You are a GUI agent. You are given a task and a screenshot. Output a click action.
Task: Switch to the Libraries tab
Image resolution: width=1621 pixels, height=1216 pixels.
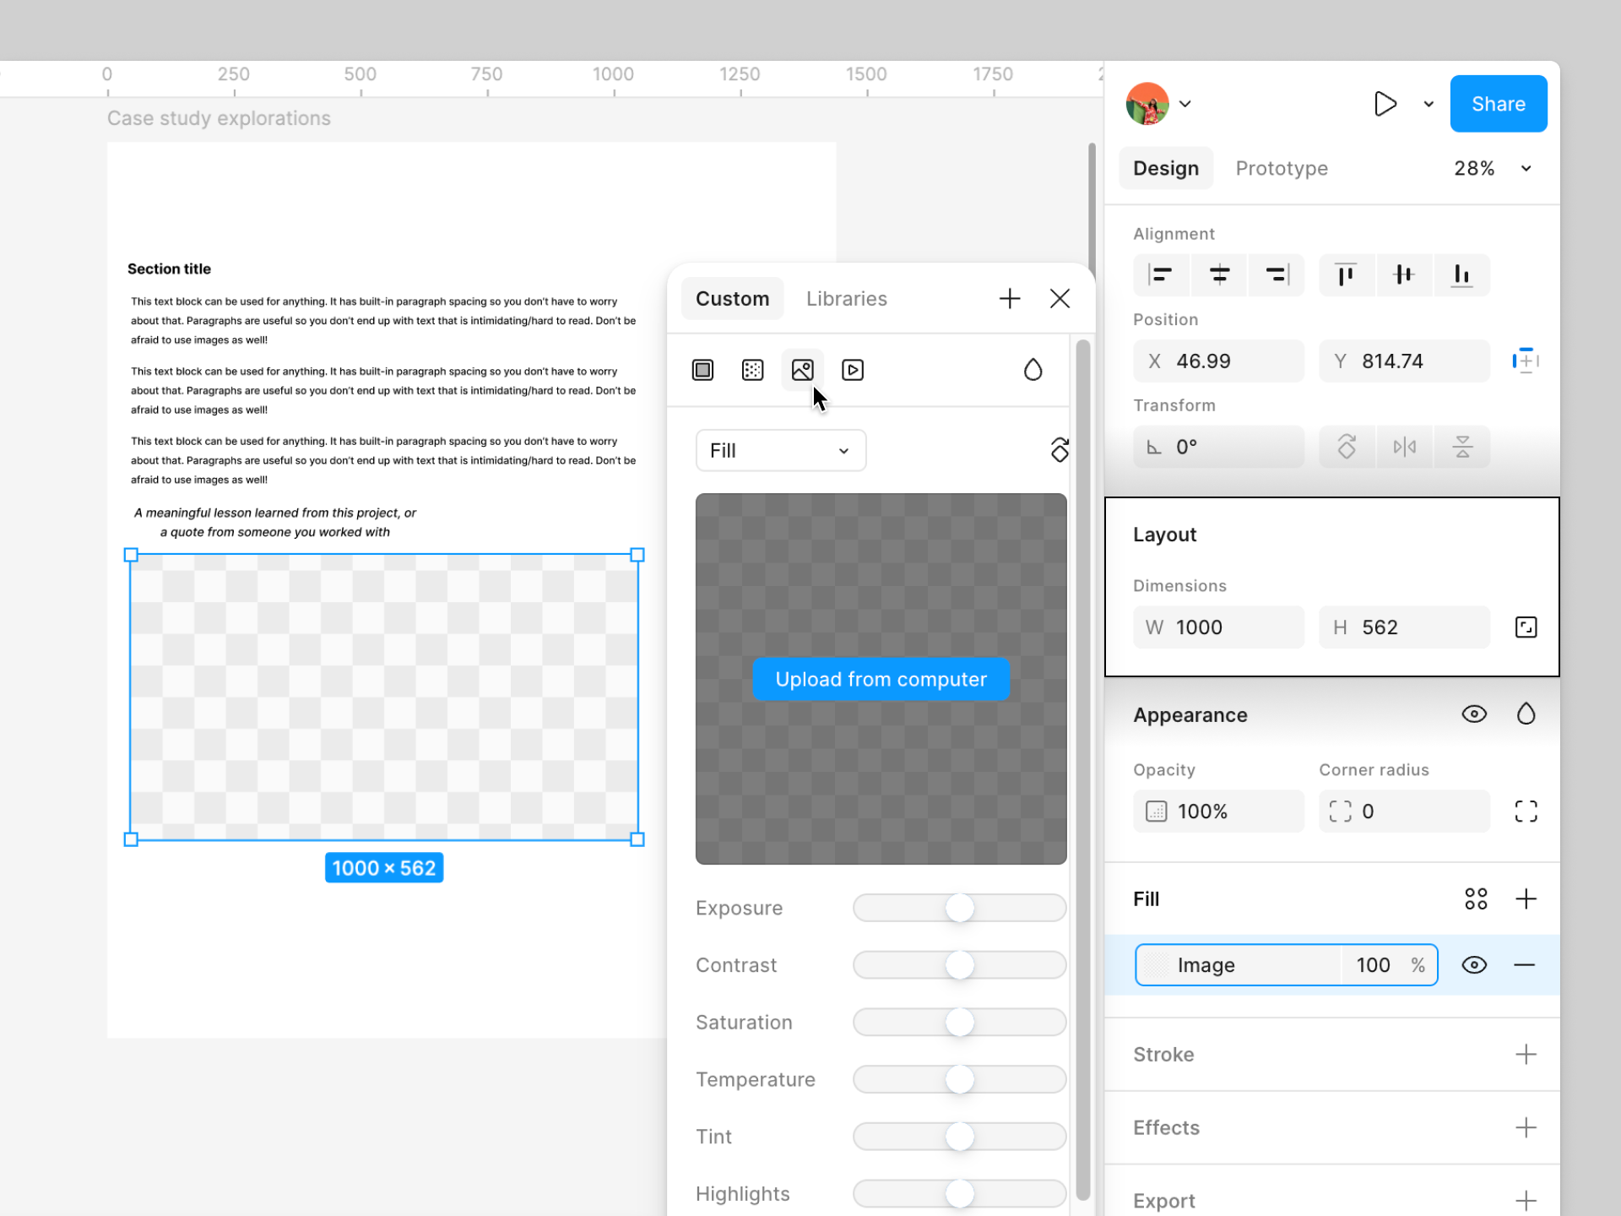pyautogui.click(x=846, y=299)
